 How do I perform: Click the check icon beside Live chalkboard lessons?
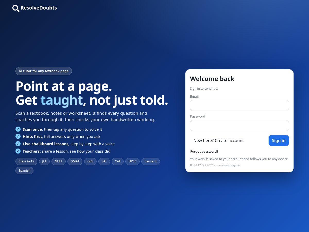pos(18,144)
